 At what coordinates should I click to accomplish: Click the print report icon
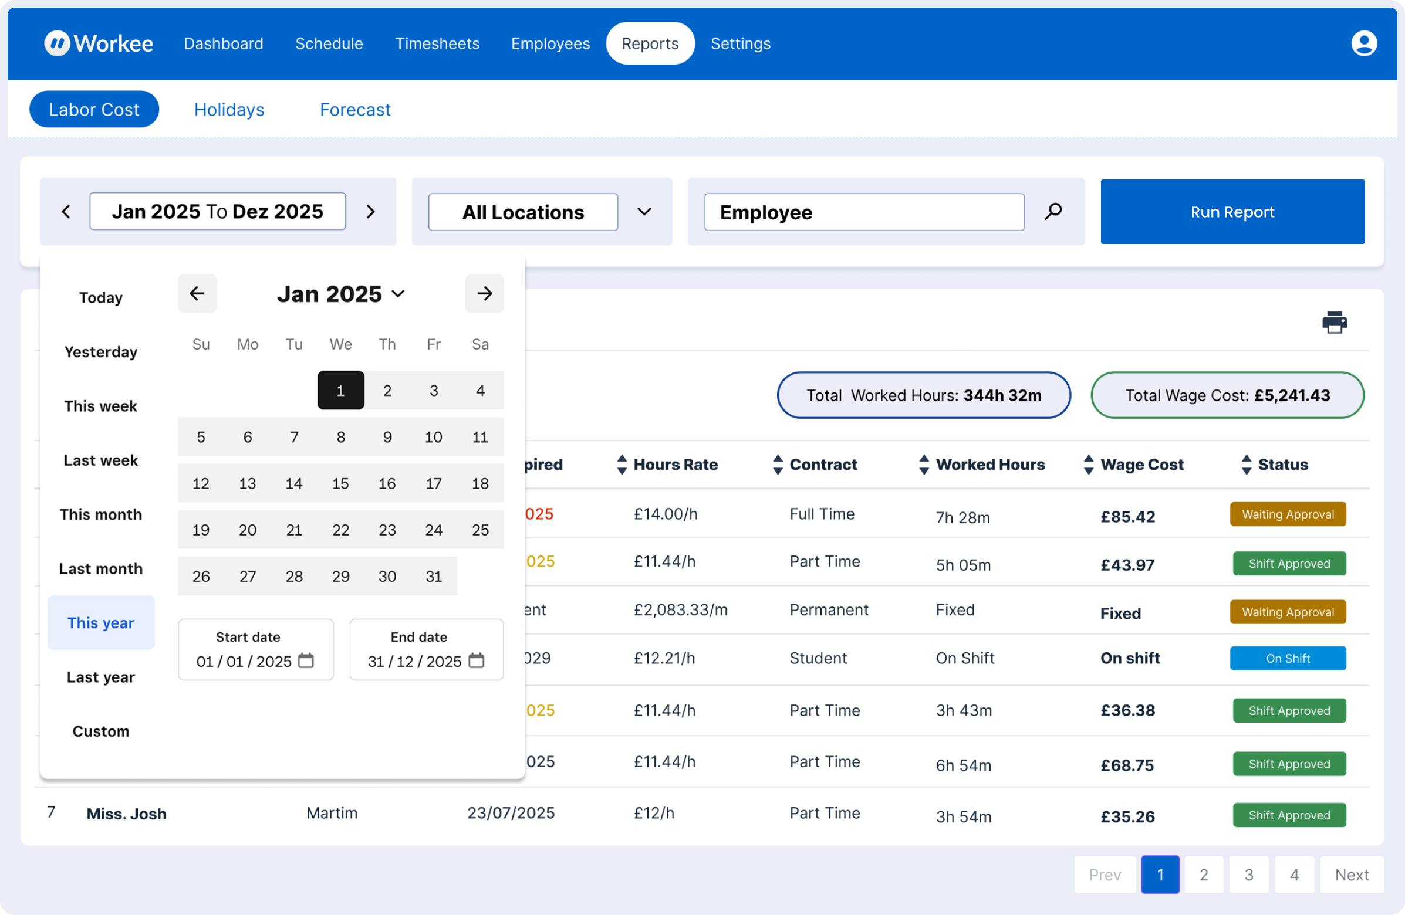click(x=1333, y=323)
